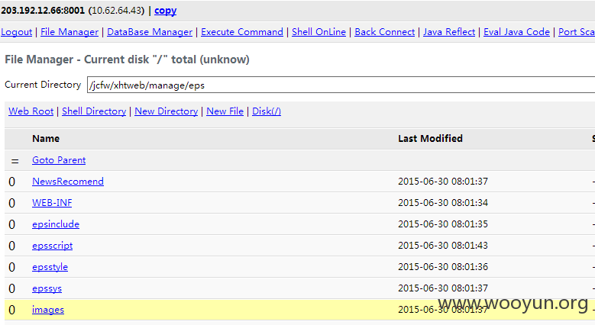Go to the Shell Directory
Screen dimensions: 595x325
[94, 111]
